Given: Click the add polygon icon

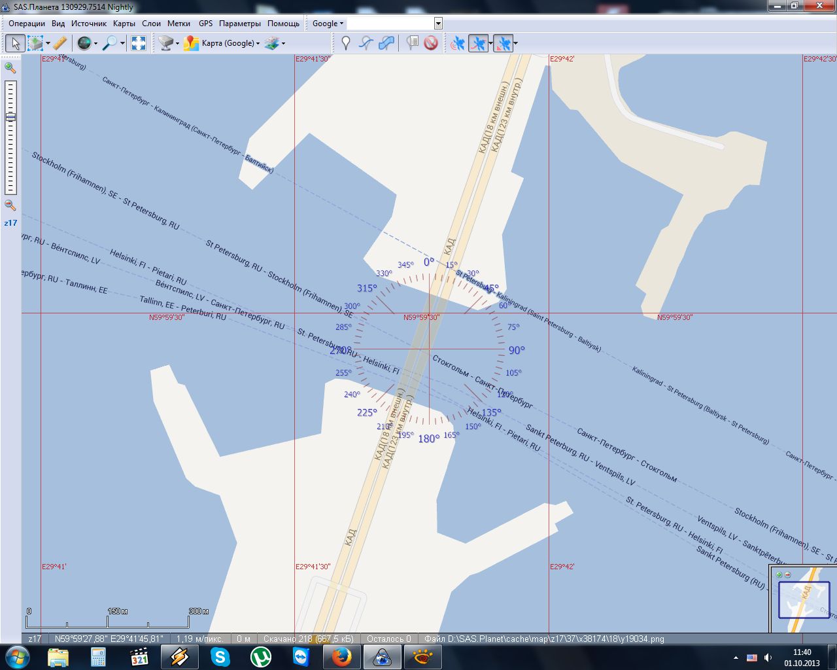Looking at the screenshot, I should click(x=387, y=43).
